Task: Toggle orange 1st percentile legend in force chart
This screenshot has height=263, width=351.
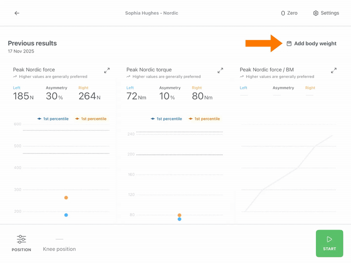Action: click(x=91, y=119)
